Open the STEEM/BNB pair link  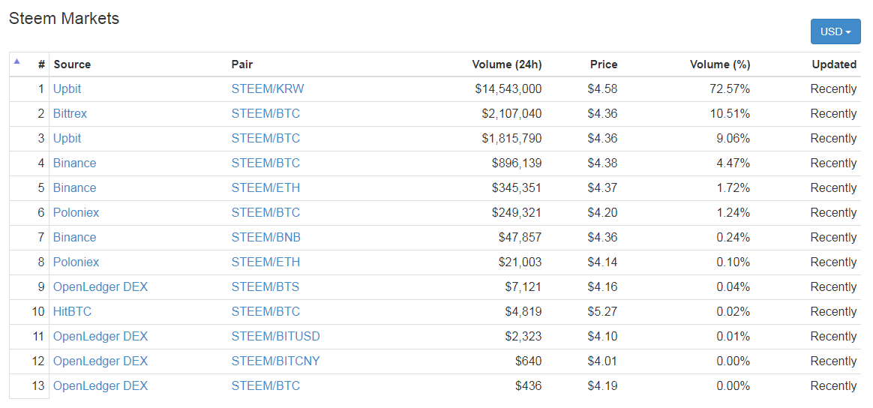tap(265, 237)
